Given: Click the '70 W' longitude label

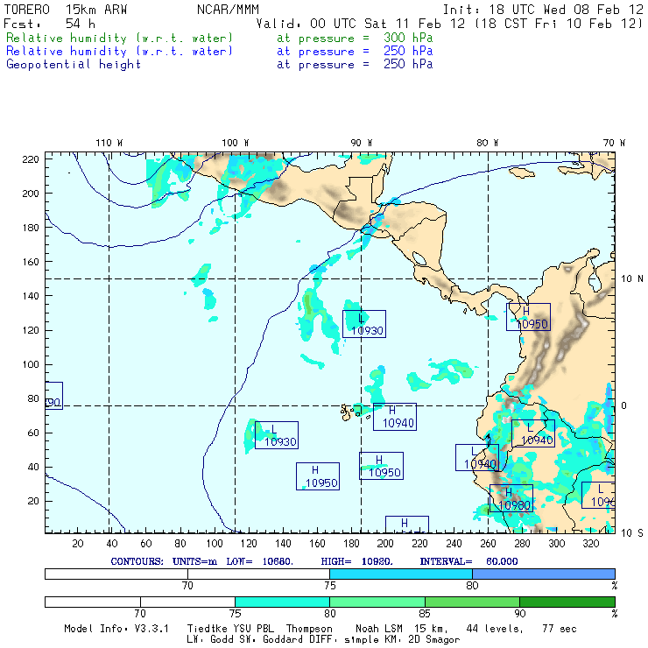Looking at the screenshot, I should [x=614, y=143].
